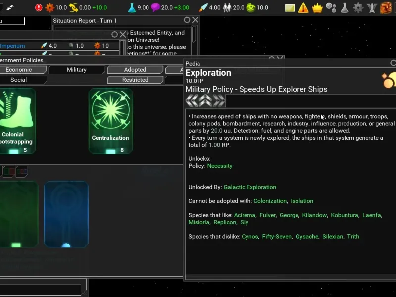Click the empty blue policy slot
This screenshot has height=297, width=396.
coord(66,214)
